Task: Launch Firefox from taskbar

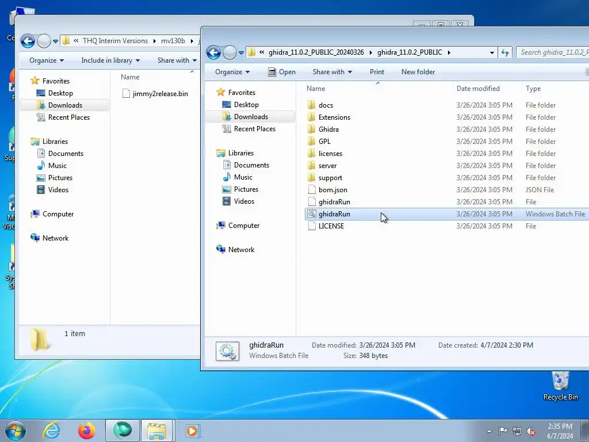Action: coord(86,430)
